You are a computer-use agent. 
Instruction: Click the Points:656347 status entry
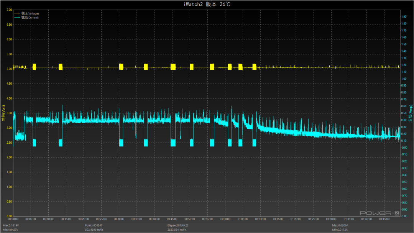[94, 225]
